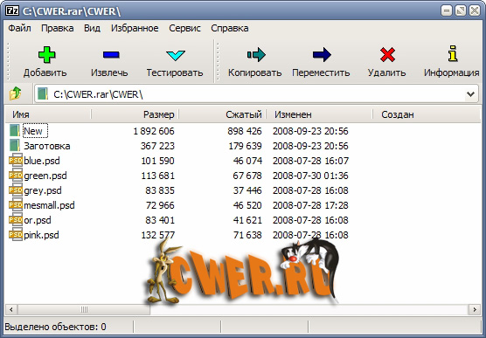Click the date 2008-07-28 17:28
Image resolution: width=486 pixels, height=338 pixels.
tap(310, 205)
